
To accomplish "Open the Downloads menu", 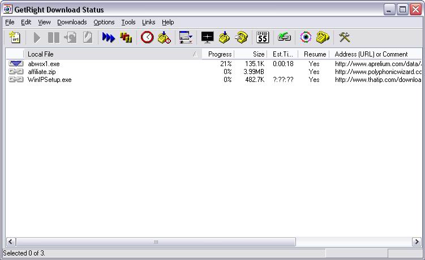I will click(72, 22).
